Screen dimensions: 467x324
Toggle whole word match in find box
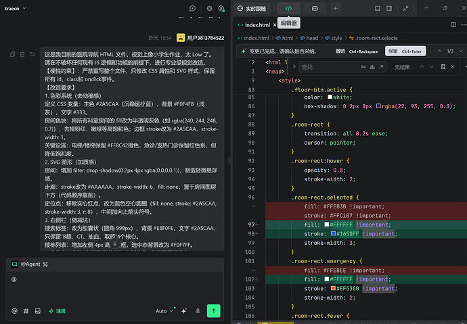tap(372, 67)
